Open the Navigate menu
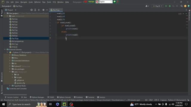The width and height of the screenshot is (191, 107). pos(24,2)
